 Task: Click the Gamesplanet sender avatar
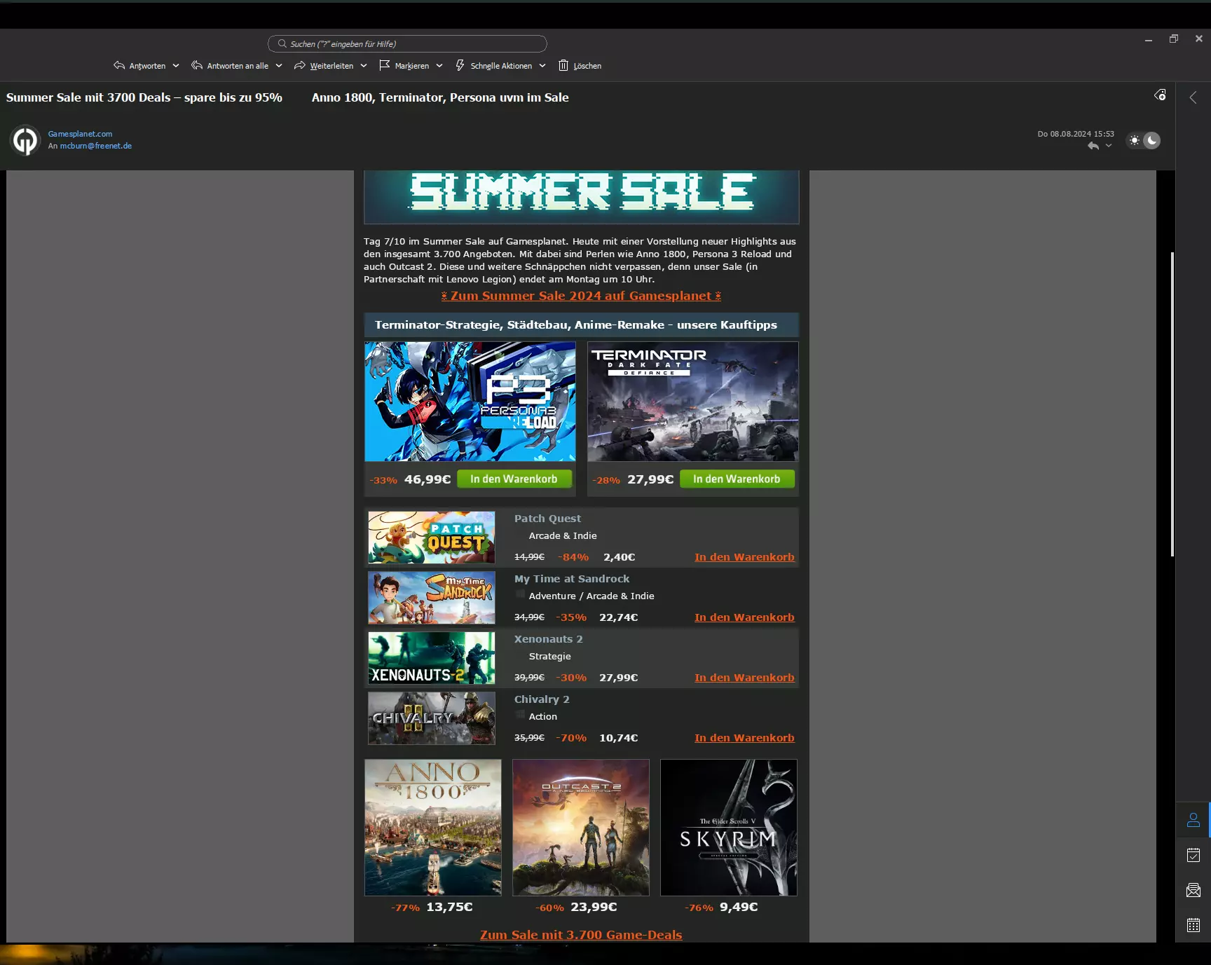click(25, 140)
